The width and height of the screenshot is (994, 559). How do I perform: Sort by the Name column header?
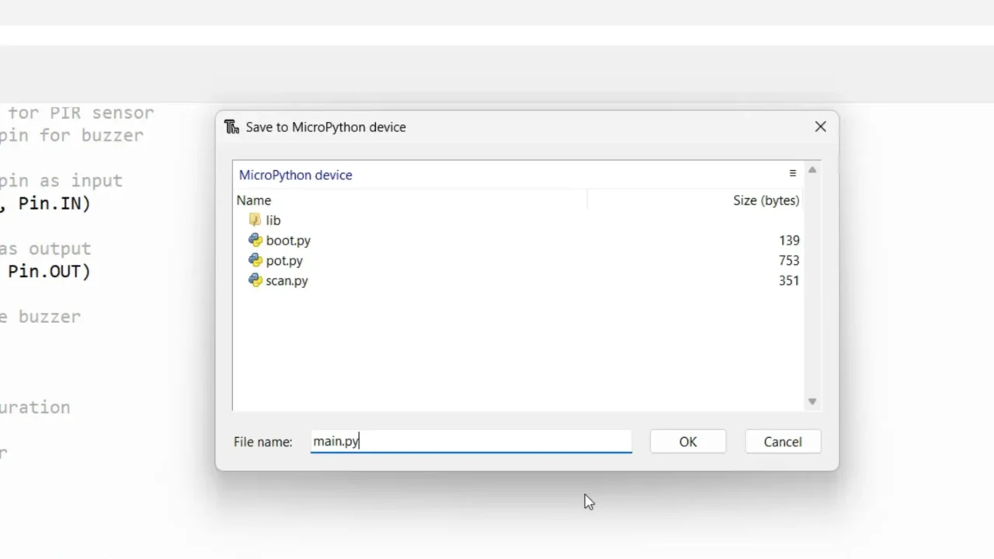tap(254, 200)
